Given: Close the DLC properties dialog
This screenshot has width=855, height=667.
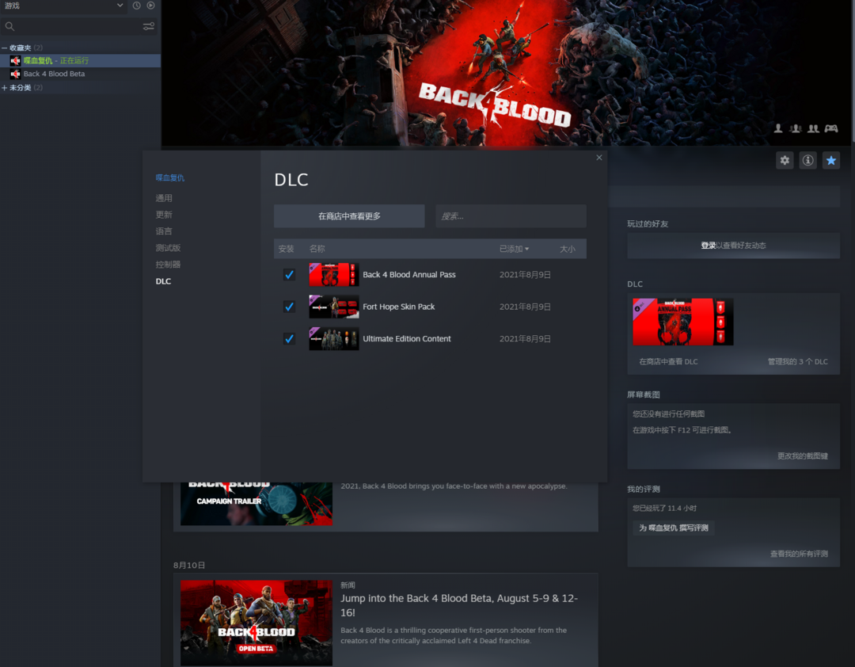Looking at the screenshot, I should 598,158.
